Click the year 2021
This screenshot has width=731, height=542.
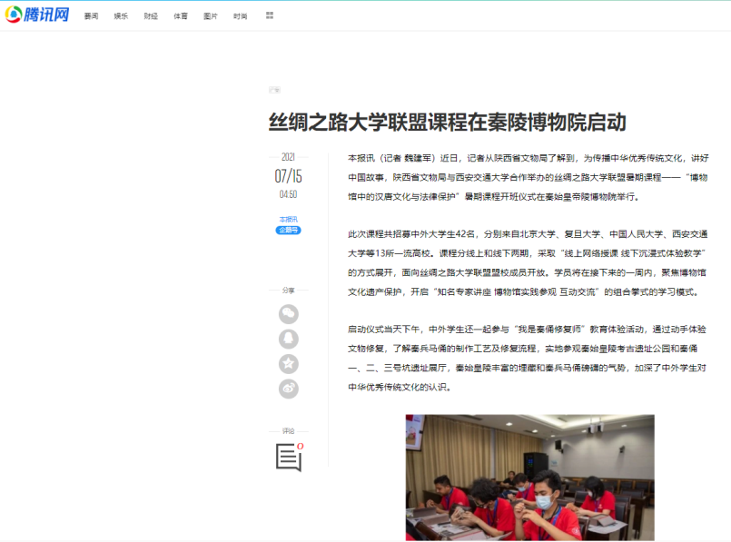point(288,156)
